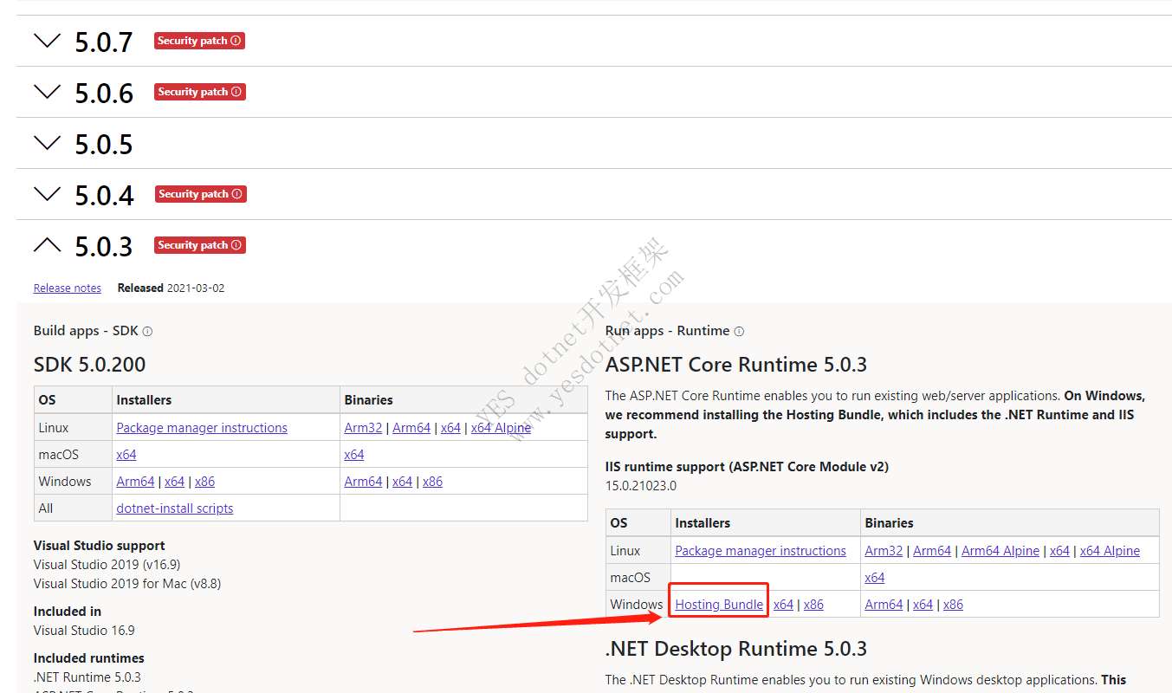Expand the 5.0.7 release section
Image resolution: width=1172 pixels, height=693 pixels.
(x=47, y=41)
